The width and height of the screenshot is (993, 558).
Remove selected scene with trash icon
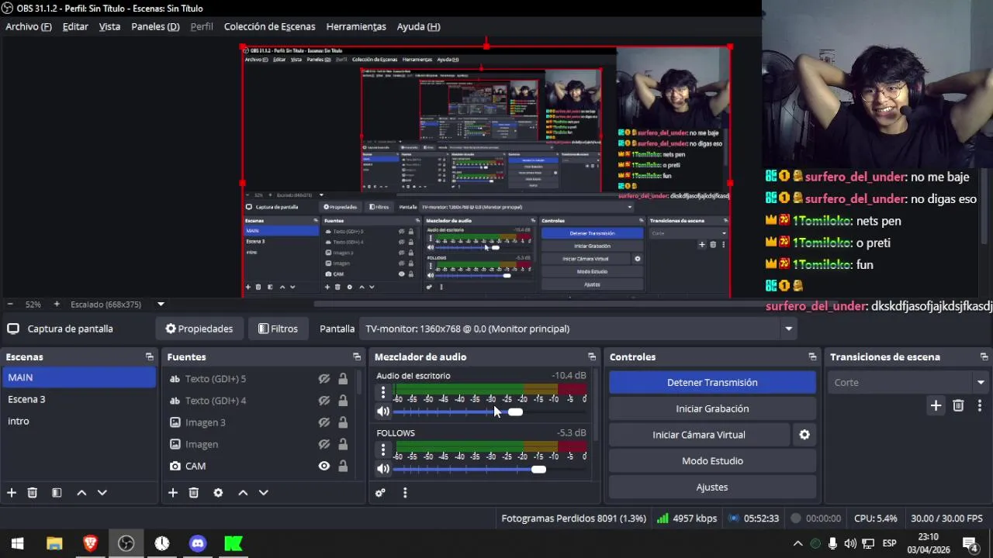point(33,493)
